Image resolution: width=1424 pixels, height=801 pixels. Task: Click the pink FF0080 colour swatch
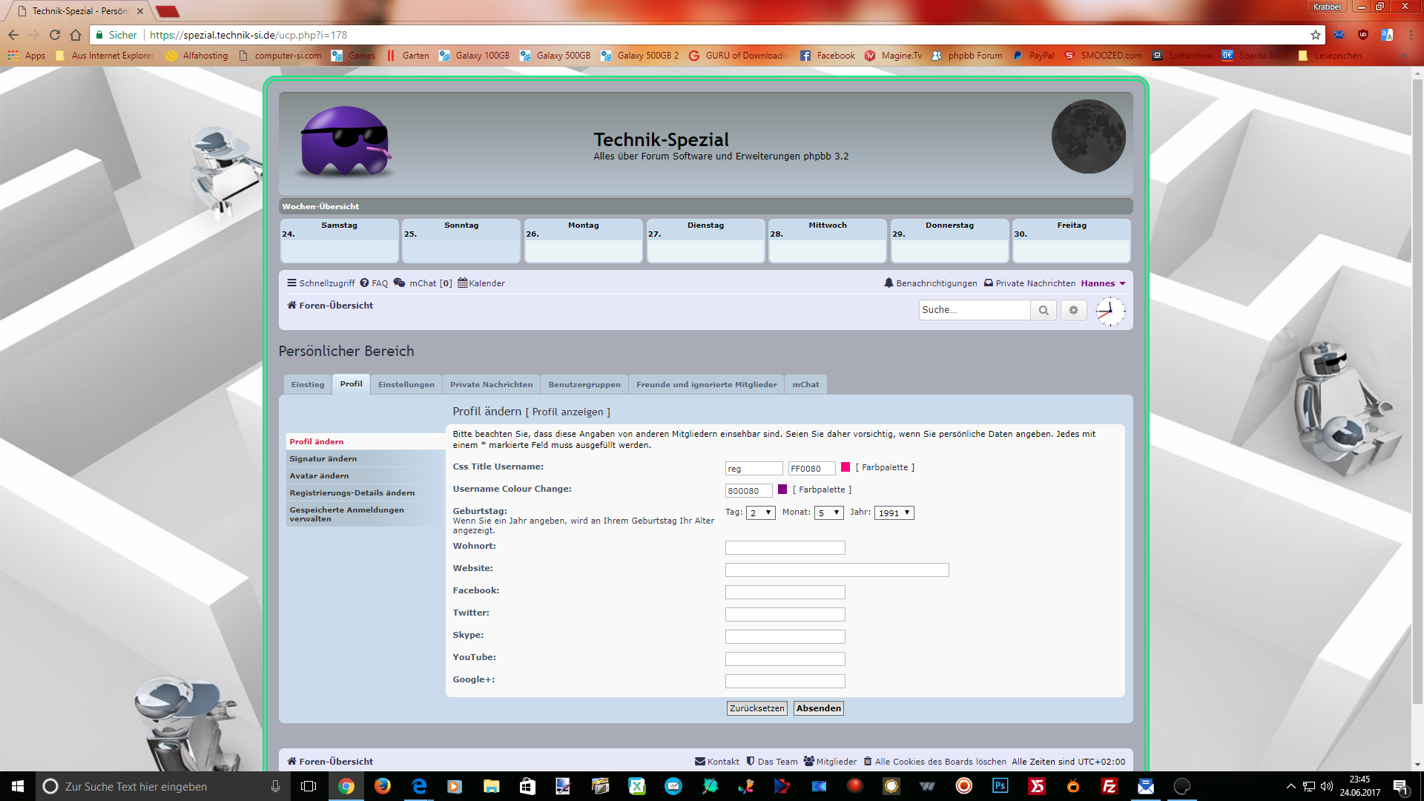pyautogui.click(x=845, y=467)
